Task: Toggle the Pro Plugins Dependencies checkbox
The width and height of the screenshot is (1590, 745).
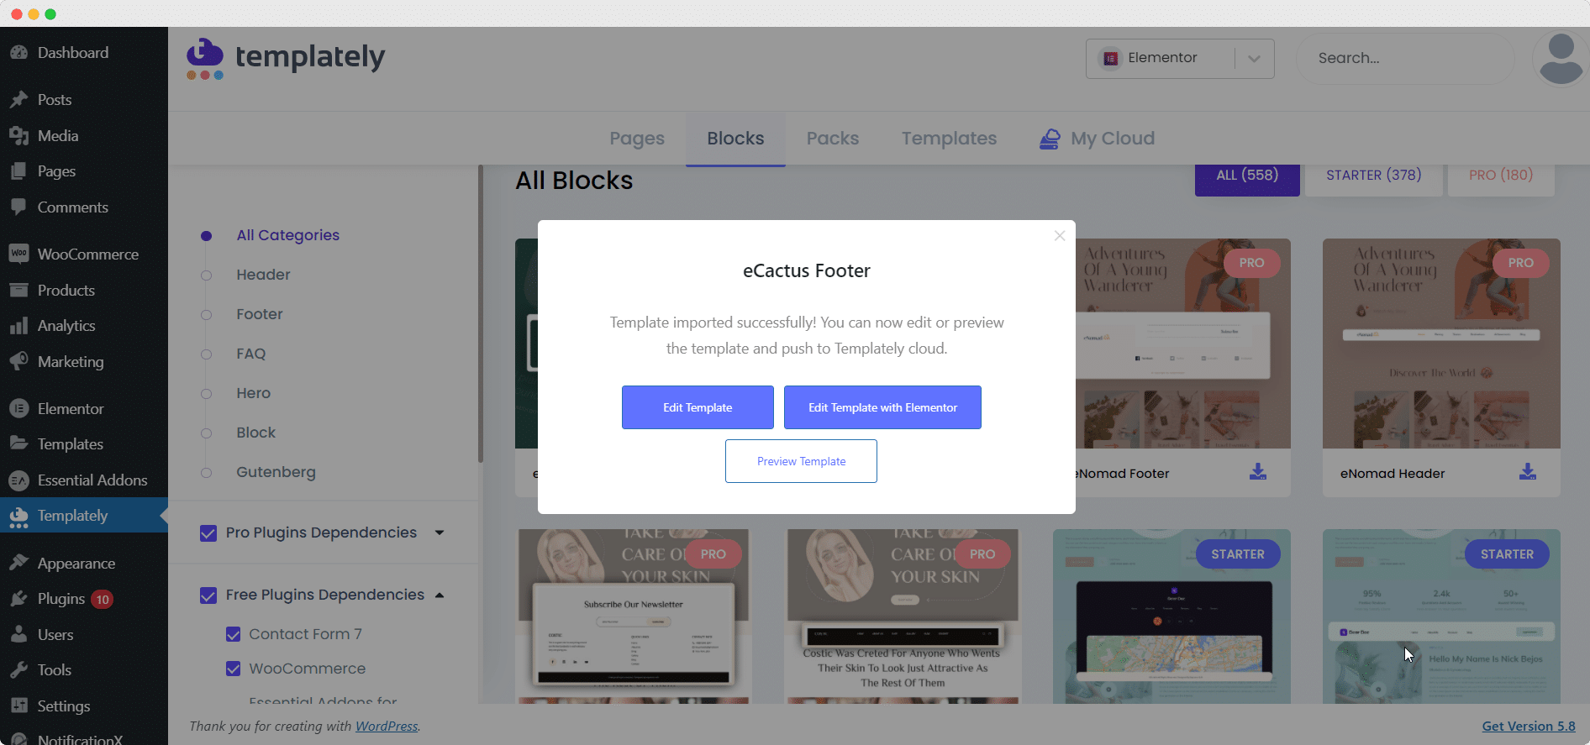Action: (x=208, y=533)
